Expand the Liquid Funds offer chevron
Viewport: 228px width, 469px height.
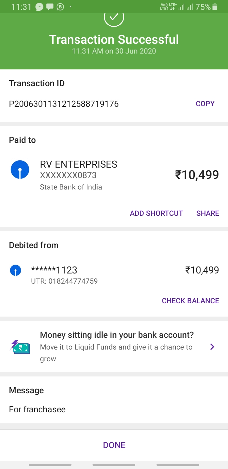212,347
